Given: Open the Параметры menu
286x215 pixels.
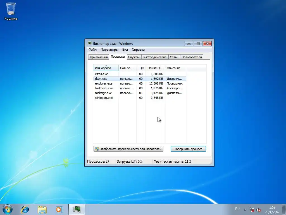Looking at the screenshot, I should click(109, 50).
